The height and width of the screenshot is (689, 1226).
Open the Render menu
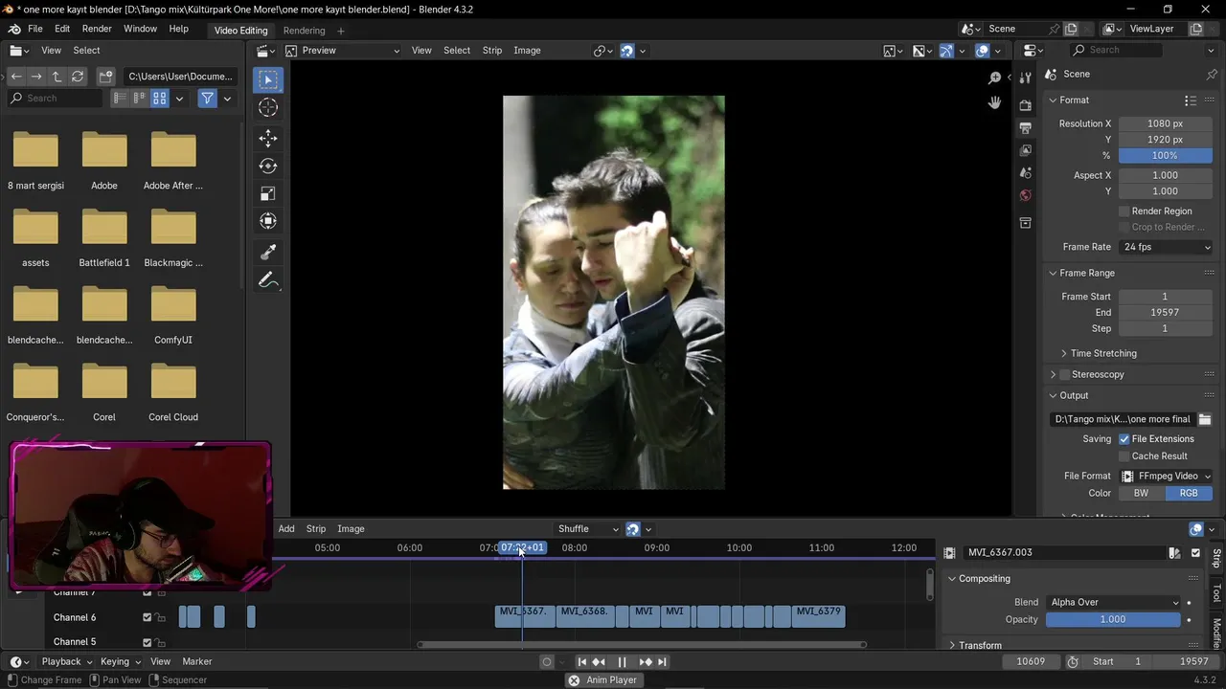point(97,29)
